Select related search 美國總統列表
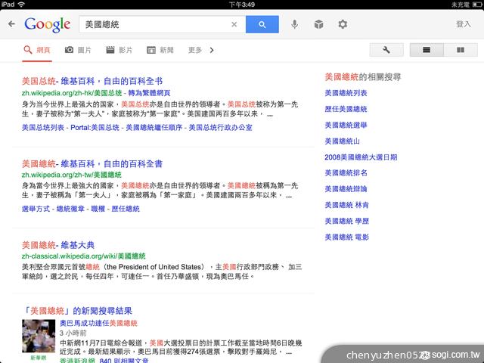484x363 pixels. 346,93
